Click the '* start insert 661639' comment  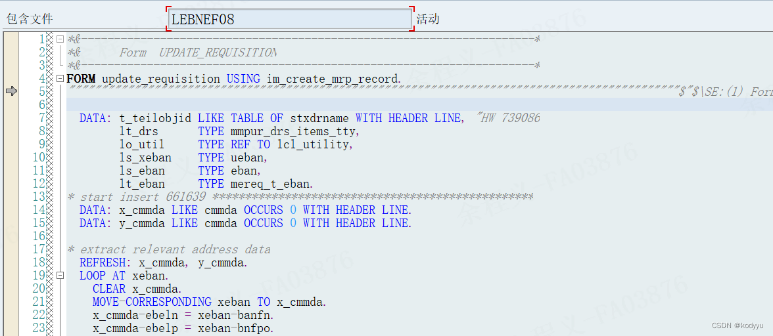(x=300, y=198)
